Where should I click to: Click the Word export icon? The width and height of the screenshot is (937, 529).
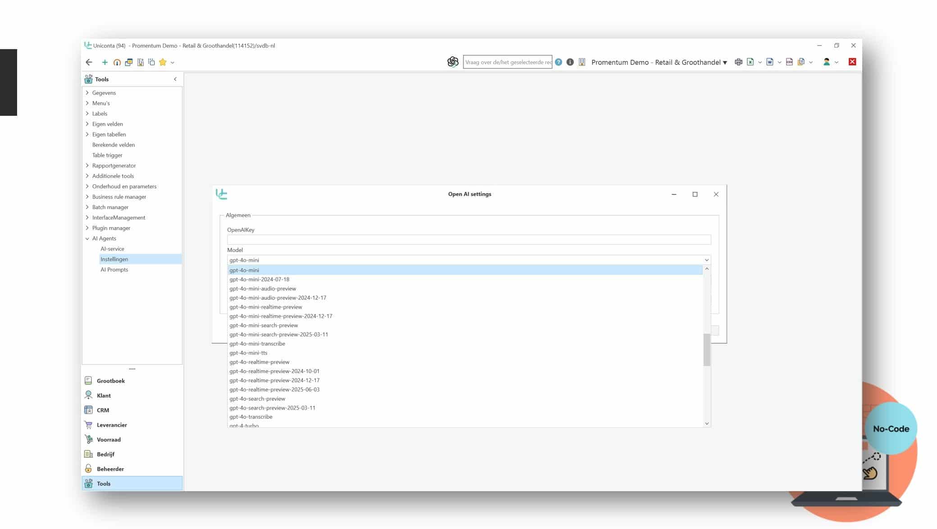(770, 62)
